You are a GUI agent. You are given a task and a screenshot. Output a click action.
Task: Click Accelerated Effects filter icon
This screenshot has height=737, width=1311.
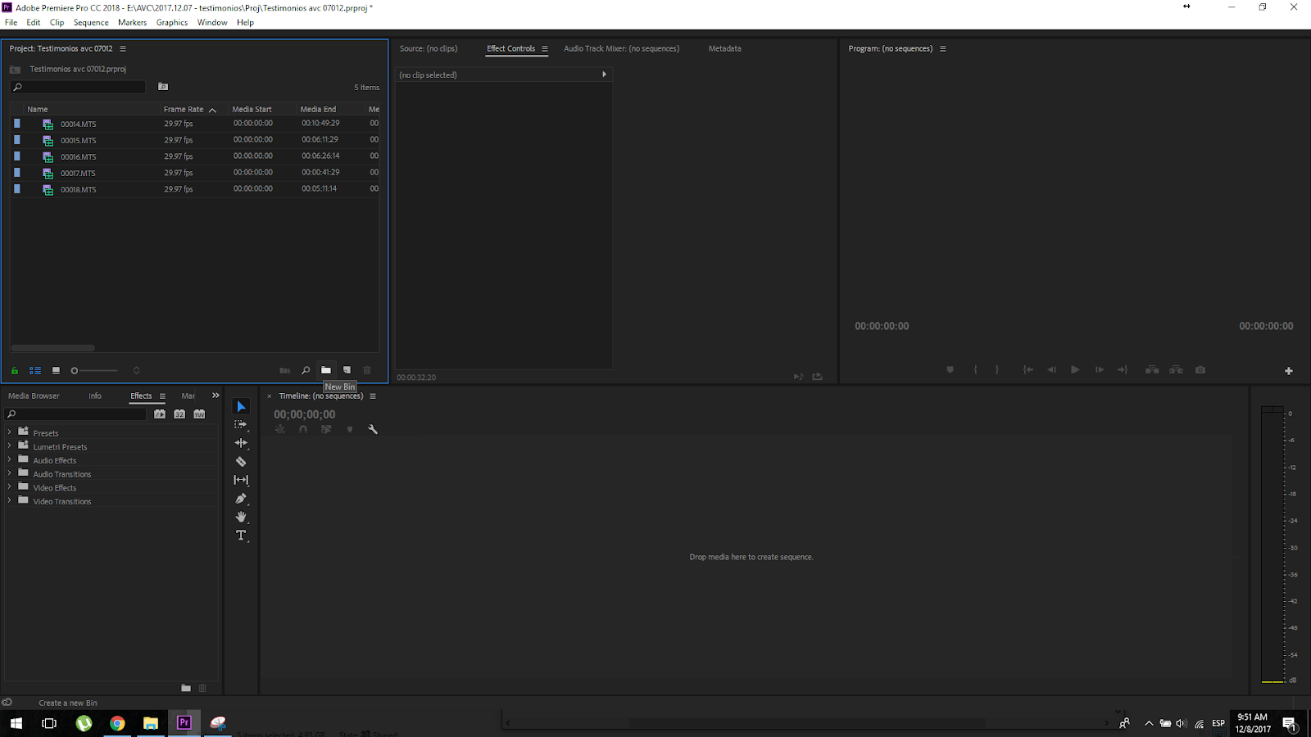(x=160, y=414)
